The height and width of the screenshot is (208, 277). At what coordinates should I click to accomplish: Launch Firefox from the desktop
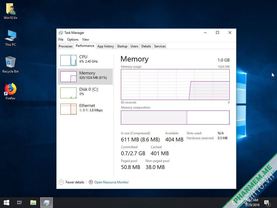[11, 92]
